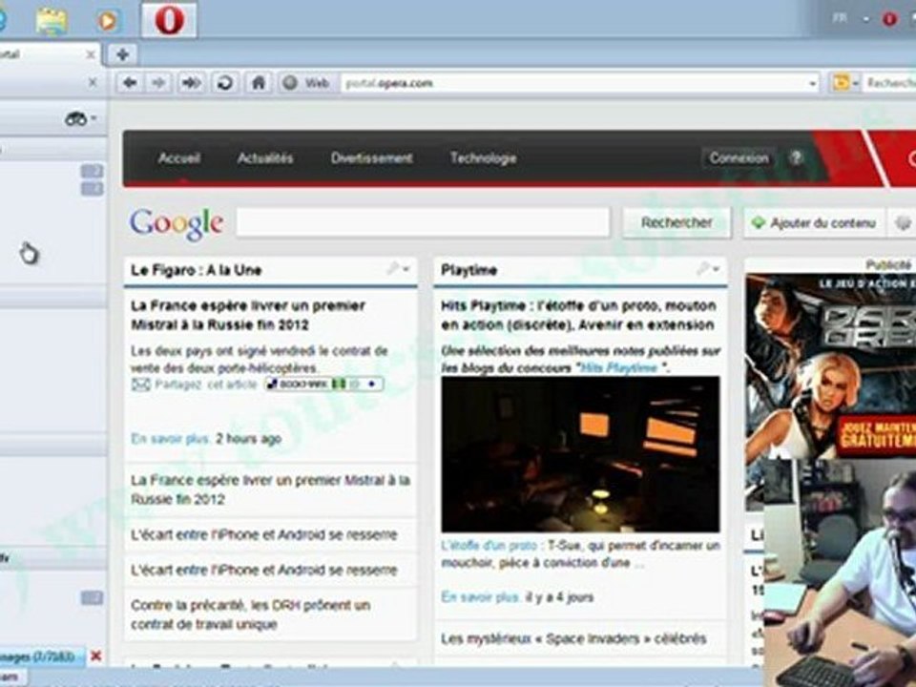
Task: Close the current portal tab
Action: pyautogui.click(x=91, y=55)
